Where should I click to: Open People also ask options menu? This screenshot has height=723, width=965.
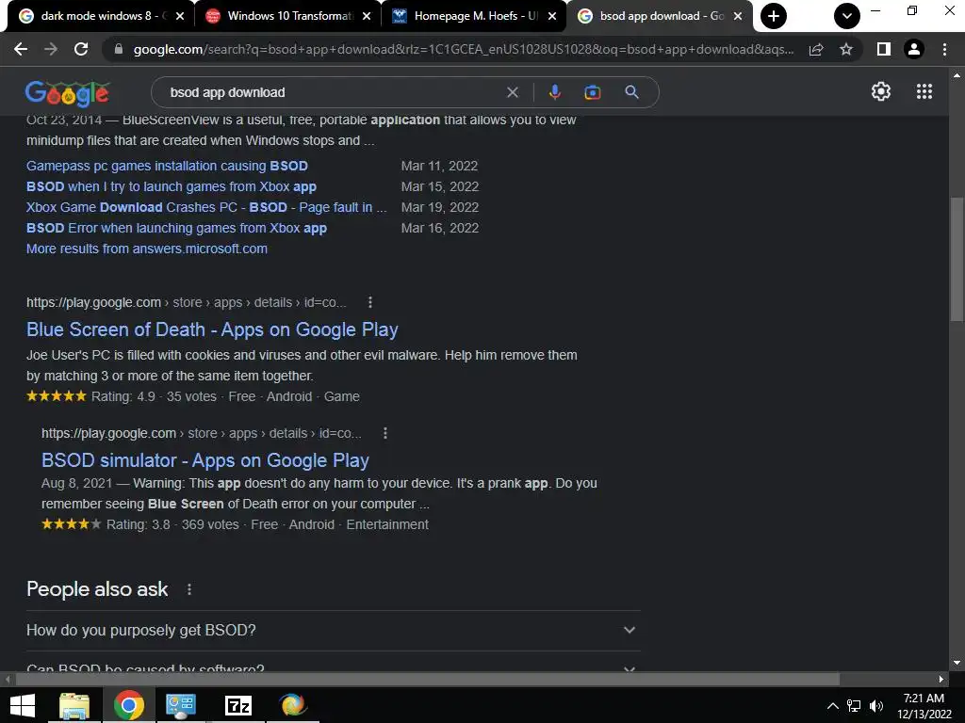188,589
